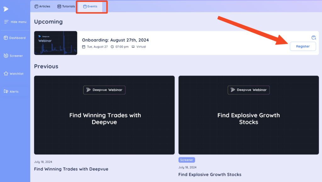The width and height of the screenshot is (322, 182).
Task: Click July 18, 2024 under Winning Trades card
Action: pyautogui.click(x=43, y=162)
